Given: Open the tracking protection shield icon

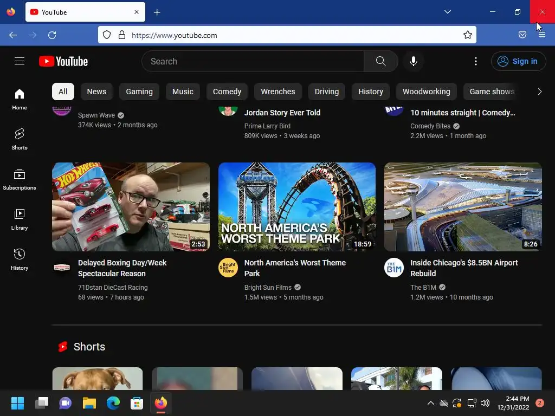Looking at the screenshot, I should (107, 35).
